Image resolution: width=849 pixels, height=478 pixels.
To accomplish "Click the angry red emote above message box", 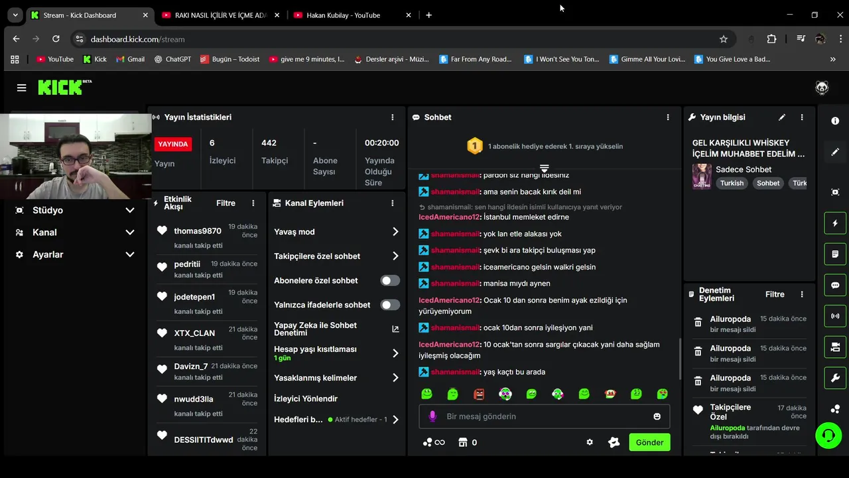I will (479, 394).
